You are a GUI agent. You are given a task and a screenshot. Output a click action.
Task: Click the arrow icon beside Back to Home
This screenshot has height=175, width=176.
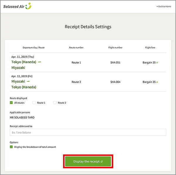157,6
